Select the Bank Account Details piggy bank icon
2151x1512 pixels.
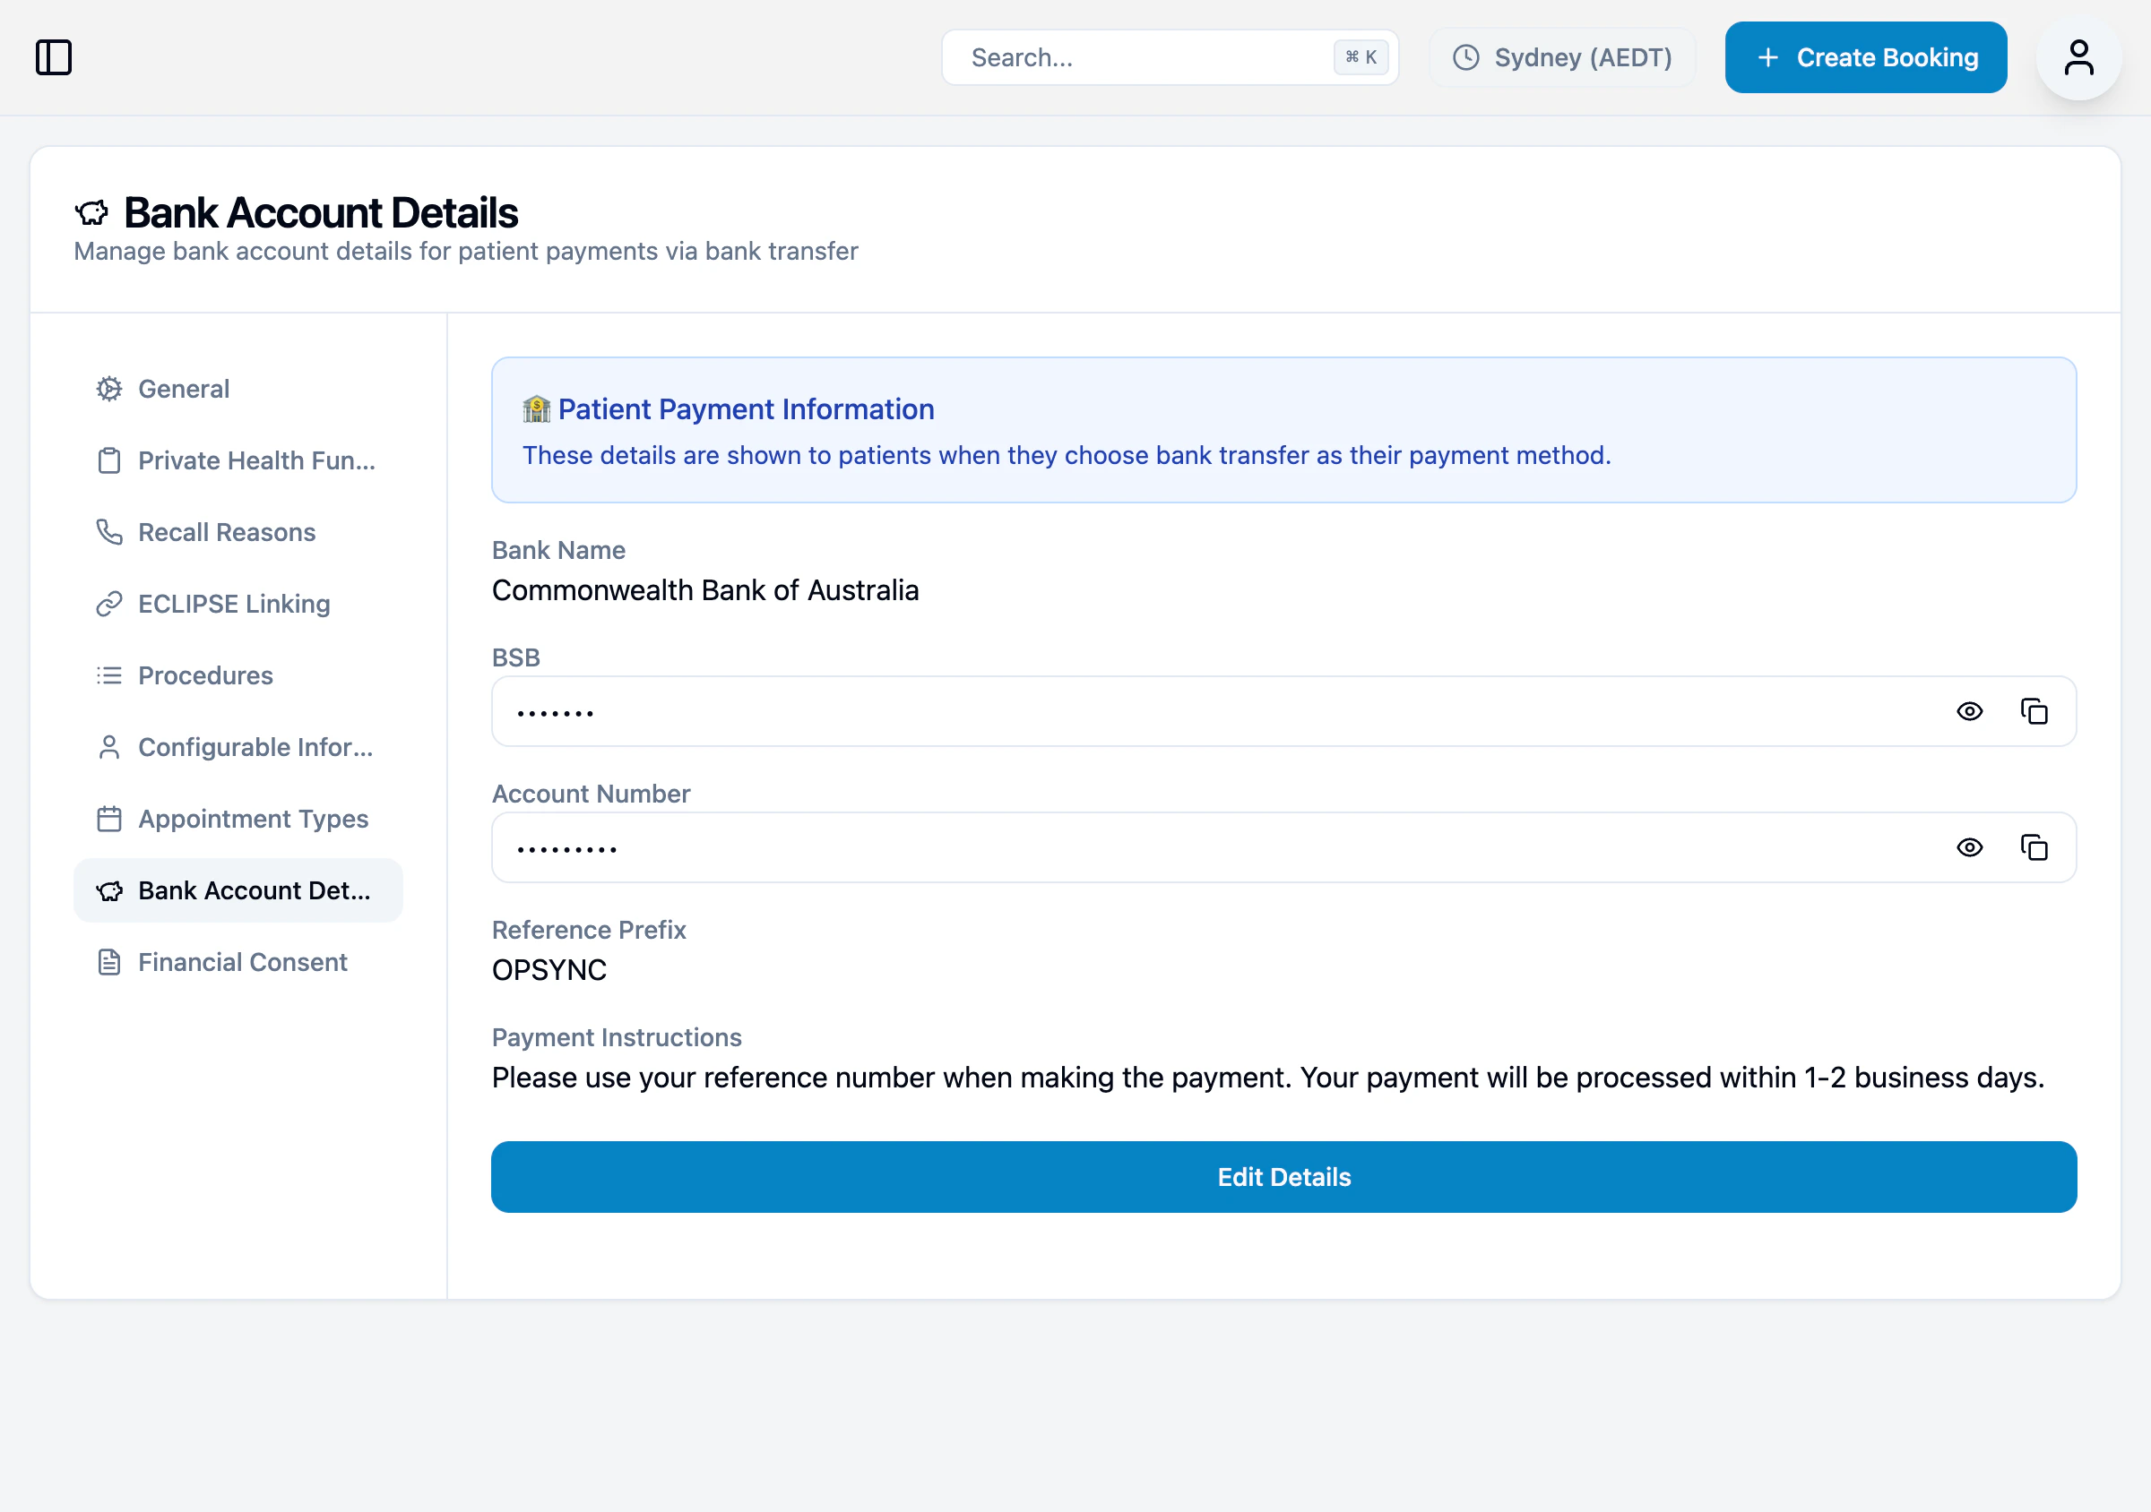click(x=109, y=890)
